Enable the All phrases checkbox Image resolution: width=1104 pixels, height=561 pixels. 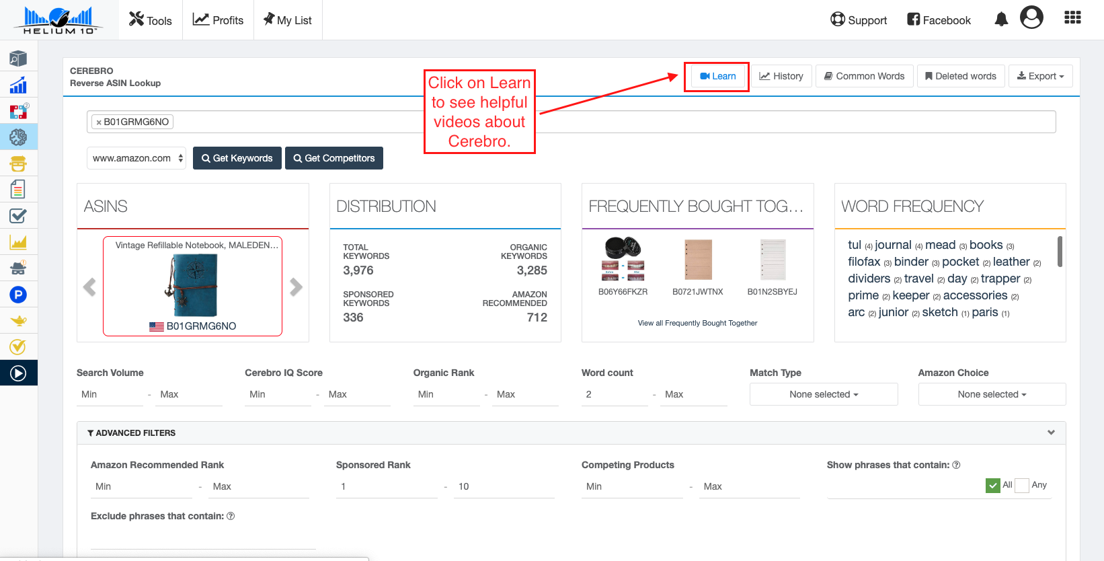[x=992, y=485]
